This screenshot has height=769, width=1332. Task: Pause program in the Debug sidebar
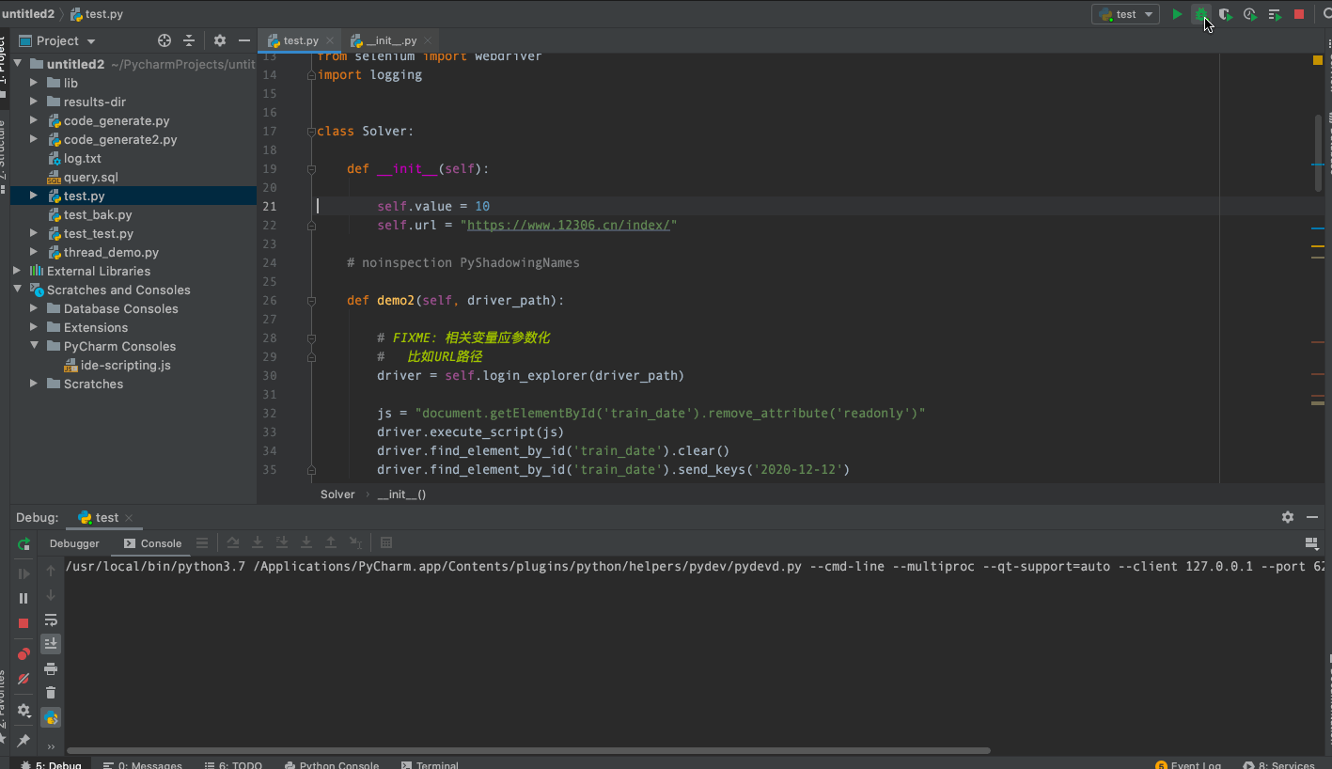pyautogui.click(x=24, y=598)
